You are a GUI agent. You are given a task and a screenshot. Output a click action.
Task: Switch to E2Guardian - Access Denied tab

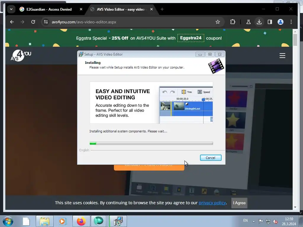tap(49, 9)
